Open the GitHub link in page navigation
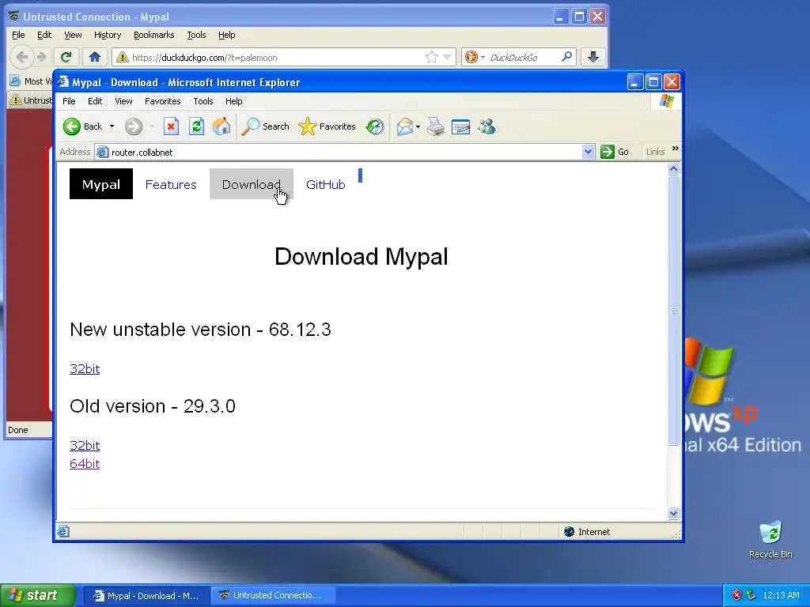 325,184
